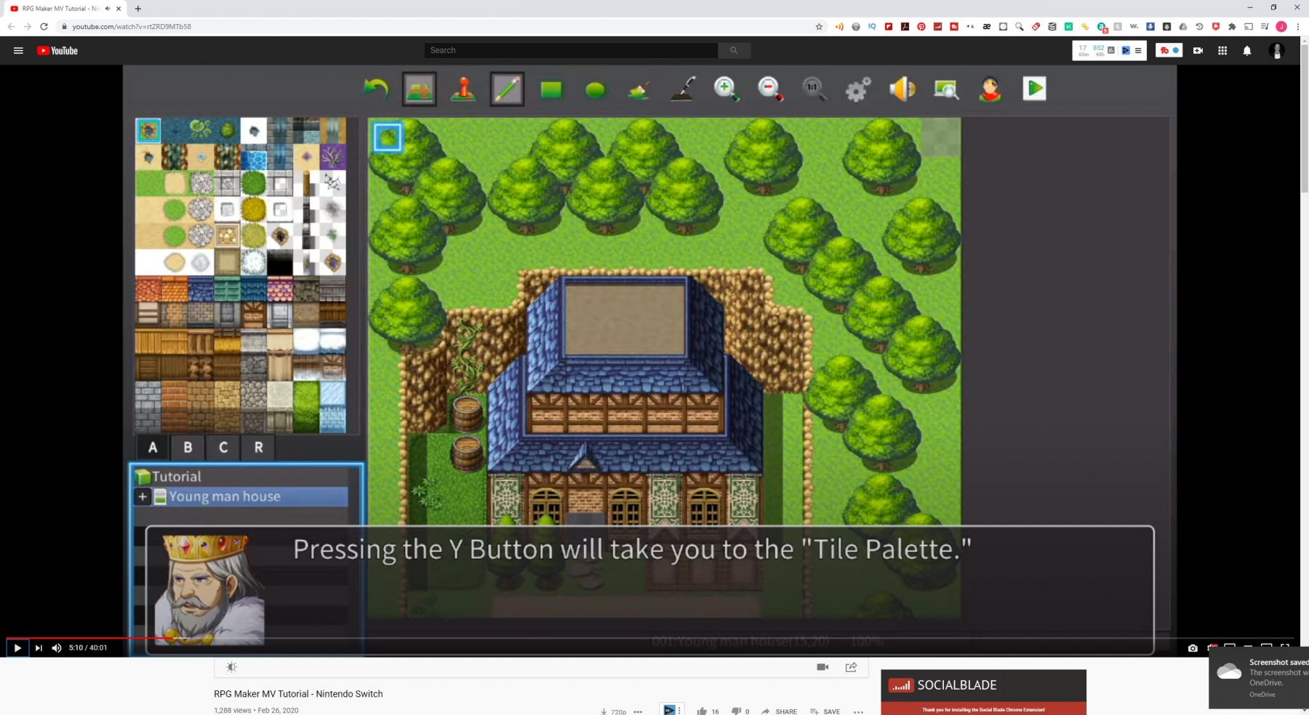Click the undo arrow in the RPG Maker toolbar
The image size is (1309, 715).
tap(376, 89)
